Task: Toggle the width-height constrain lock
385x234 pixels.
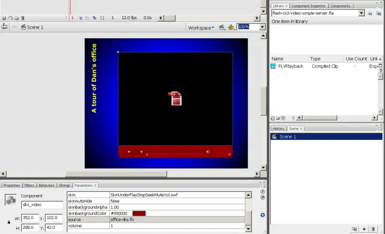Action: (9, 222)
